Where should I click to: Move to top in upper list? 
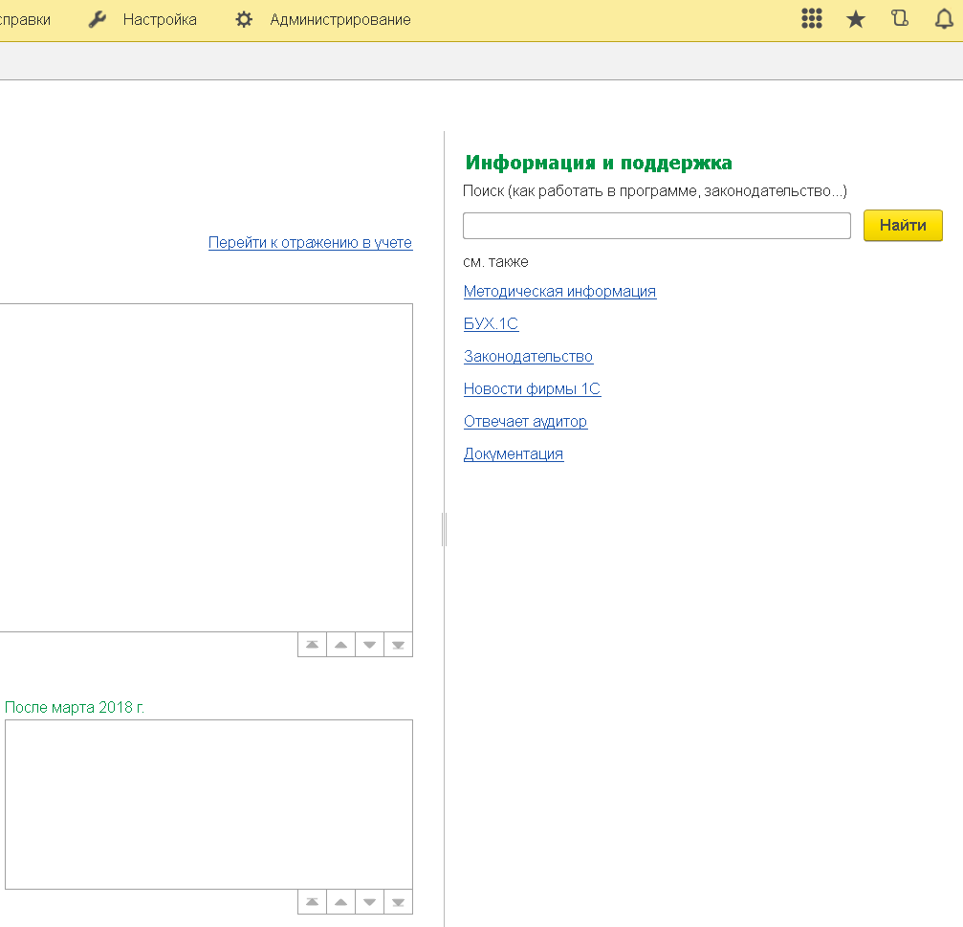tap(312, 645)
